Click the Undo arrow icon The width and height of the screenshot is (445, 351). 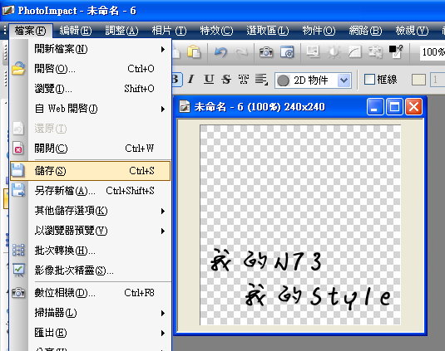point(220,51)
